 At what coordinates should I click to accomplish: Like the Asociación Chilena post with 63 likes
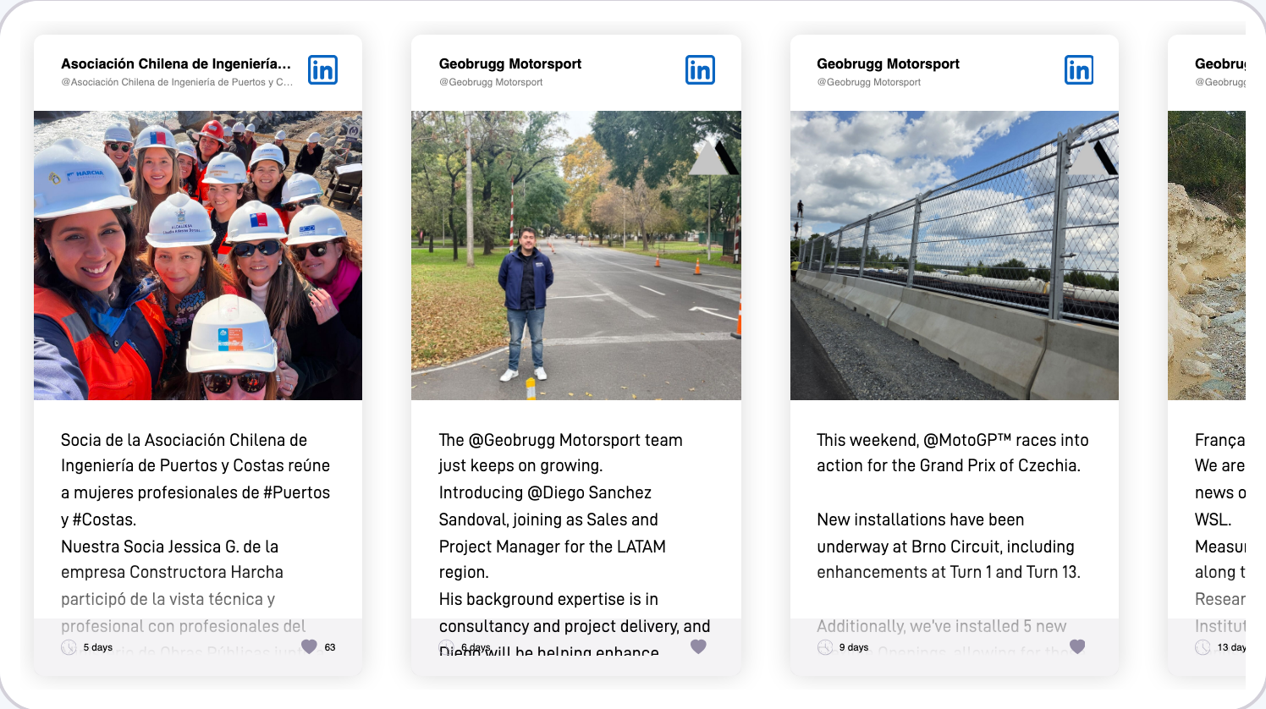tap(310, 646)
